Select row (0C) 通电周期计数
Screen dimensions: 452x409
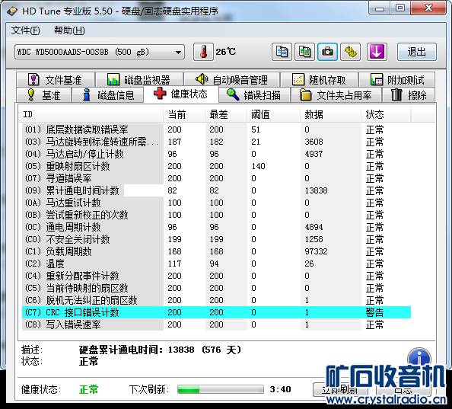pos(216,227)
